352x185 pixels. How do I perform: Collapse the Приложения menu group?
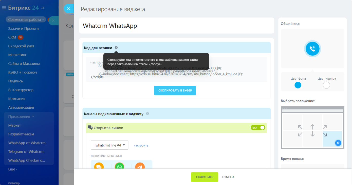(x=21, y=117)
